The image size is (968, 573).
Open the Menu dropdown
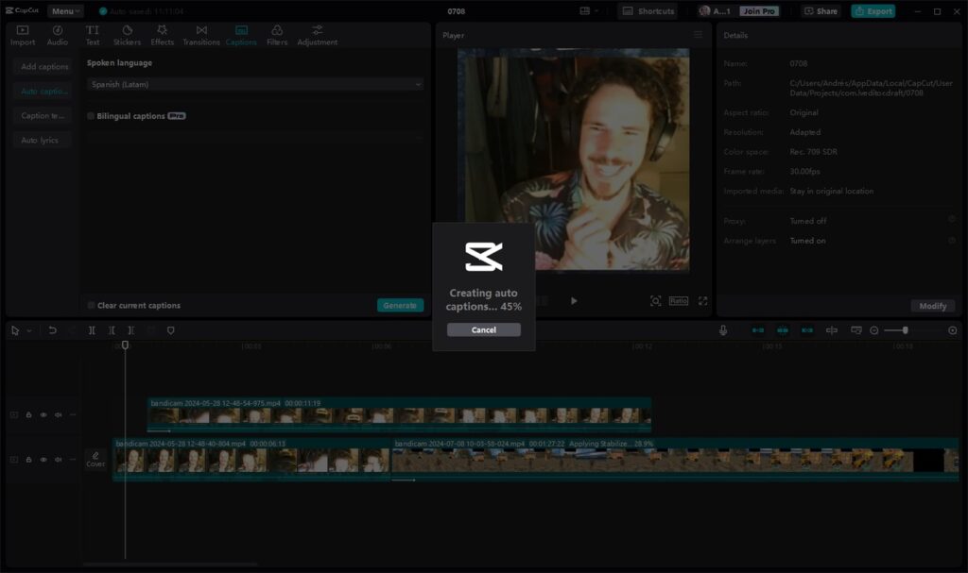click(65, 11)
